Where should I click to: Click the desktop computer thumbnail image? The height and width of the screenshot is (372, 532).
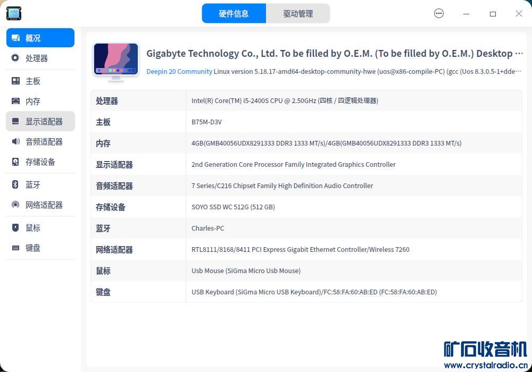coord(116,62)
